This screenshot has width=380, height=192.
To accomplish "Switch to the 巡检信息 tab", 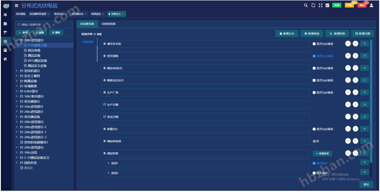I will click(108, 24).
